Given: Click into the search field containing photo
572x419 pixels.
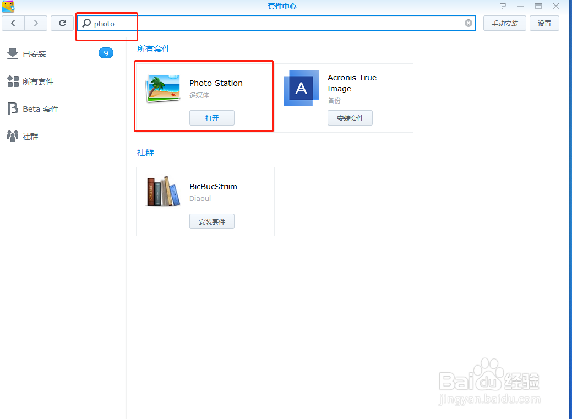Looking at the screenshot, I should tap(276, 23).
